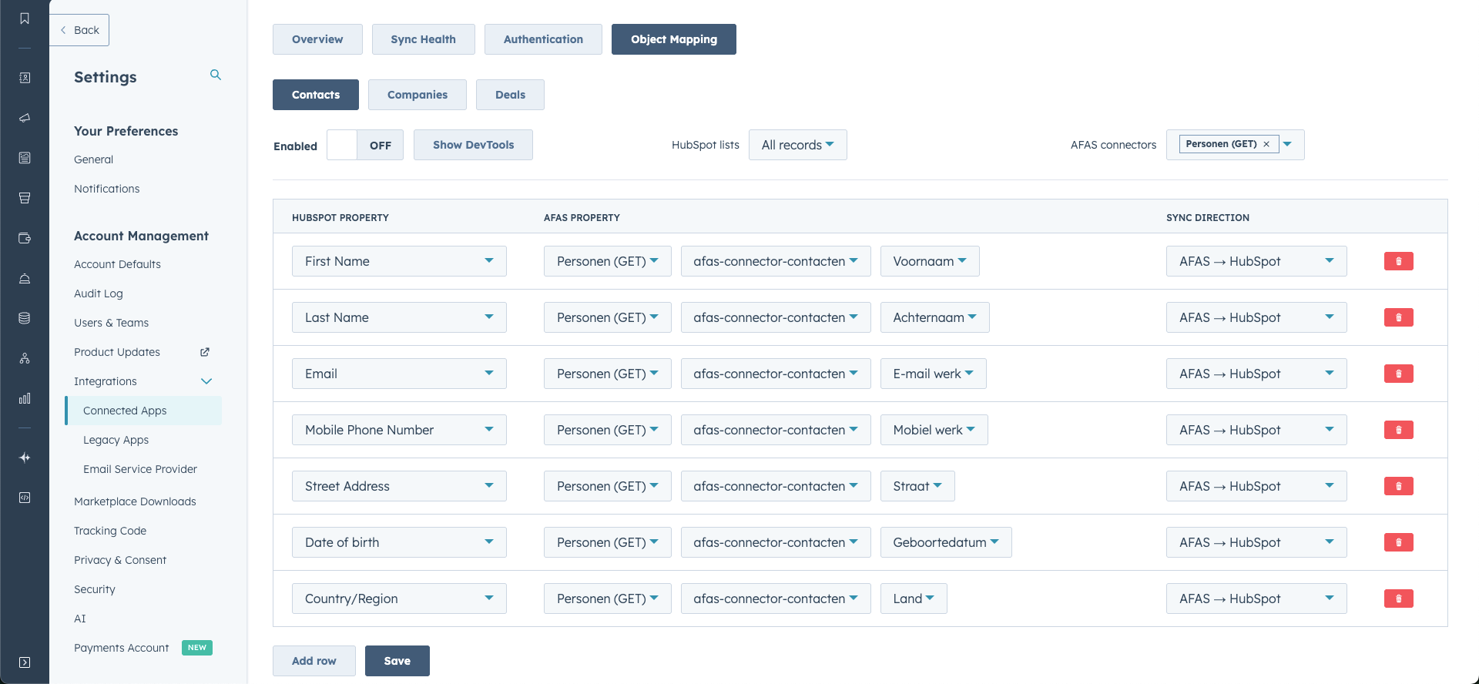This screenshot has width=1479, height=684.
Task: Delete the Date of birth mapping row
Action: (1398, 542)
